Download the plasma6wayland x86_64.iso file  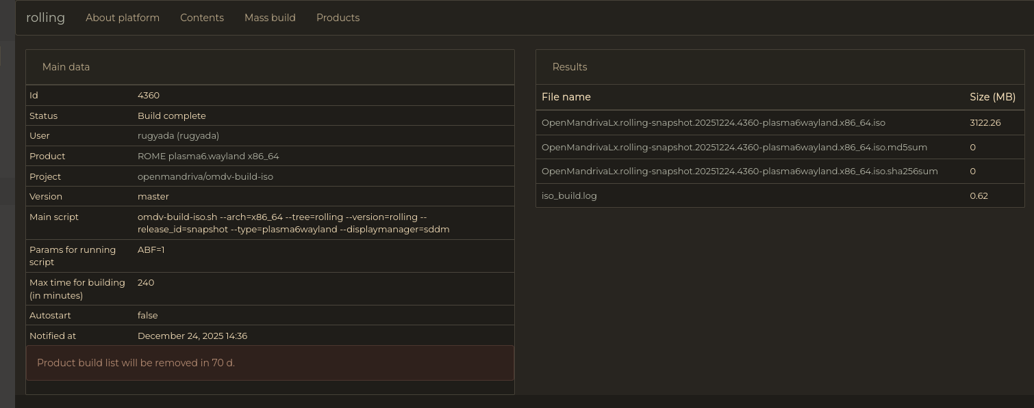tap(713, 123)
